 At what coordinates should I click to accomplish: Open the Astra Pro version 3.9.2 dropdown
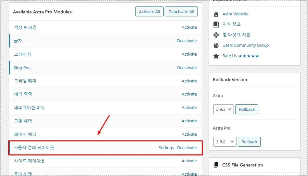tap(225, 142)
